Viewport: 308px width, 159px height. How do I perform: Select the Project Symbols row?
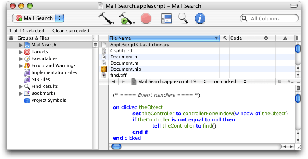coord(50,101)
